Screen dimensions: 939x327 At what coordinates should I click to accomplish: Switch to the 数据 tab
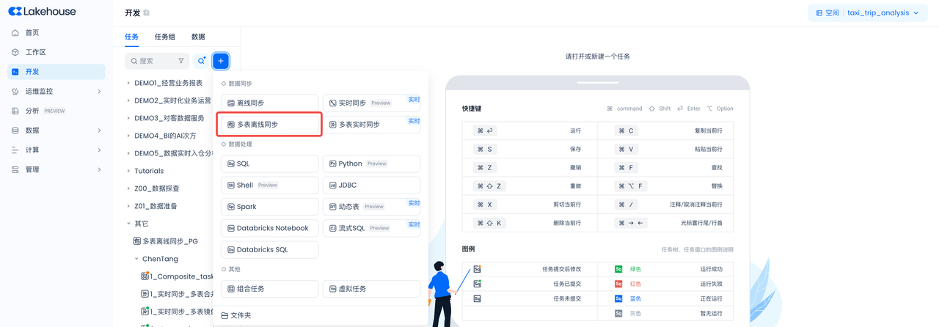click(x=198, y=37)
